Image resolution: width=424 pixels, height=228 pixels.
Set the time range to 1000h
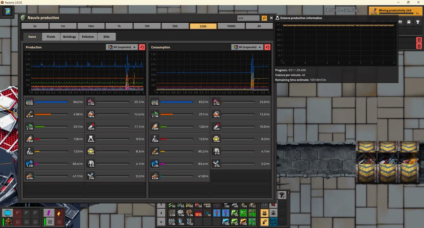click(x=231, y=26)
